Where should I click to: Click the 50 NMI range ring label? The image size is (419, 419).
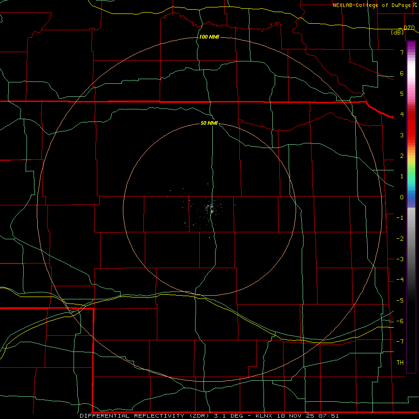209,123
